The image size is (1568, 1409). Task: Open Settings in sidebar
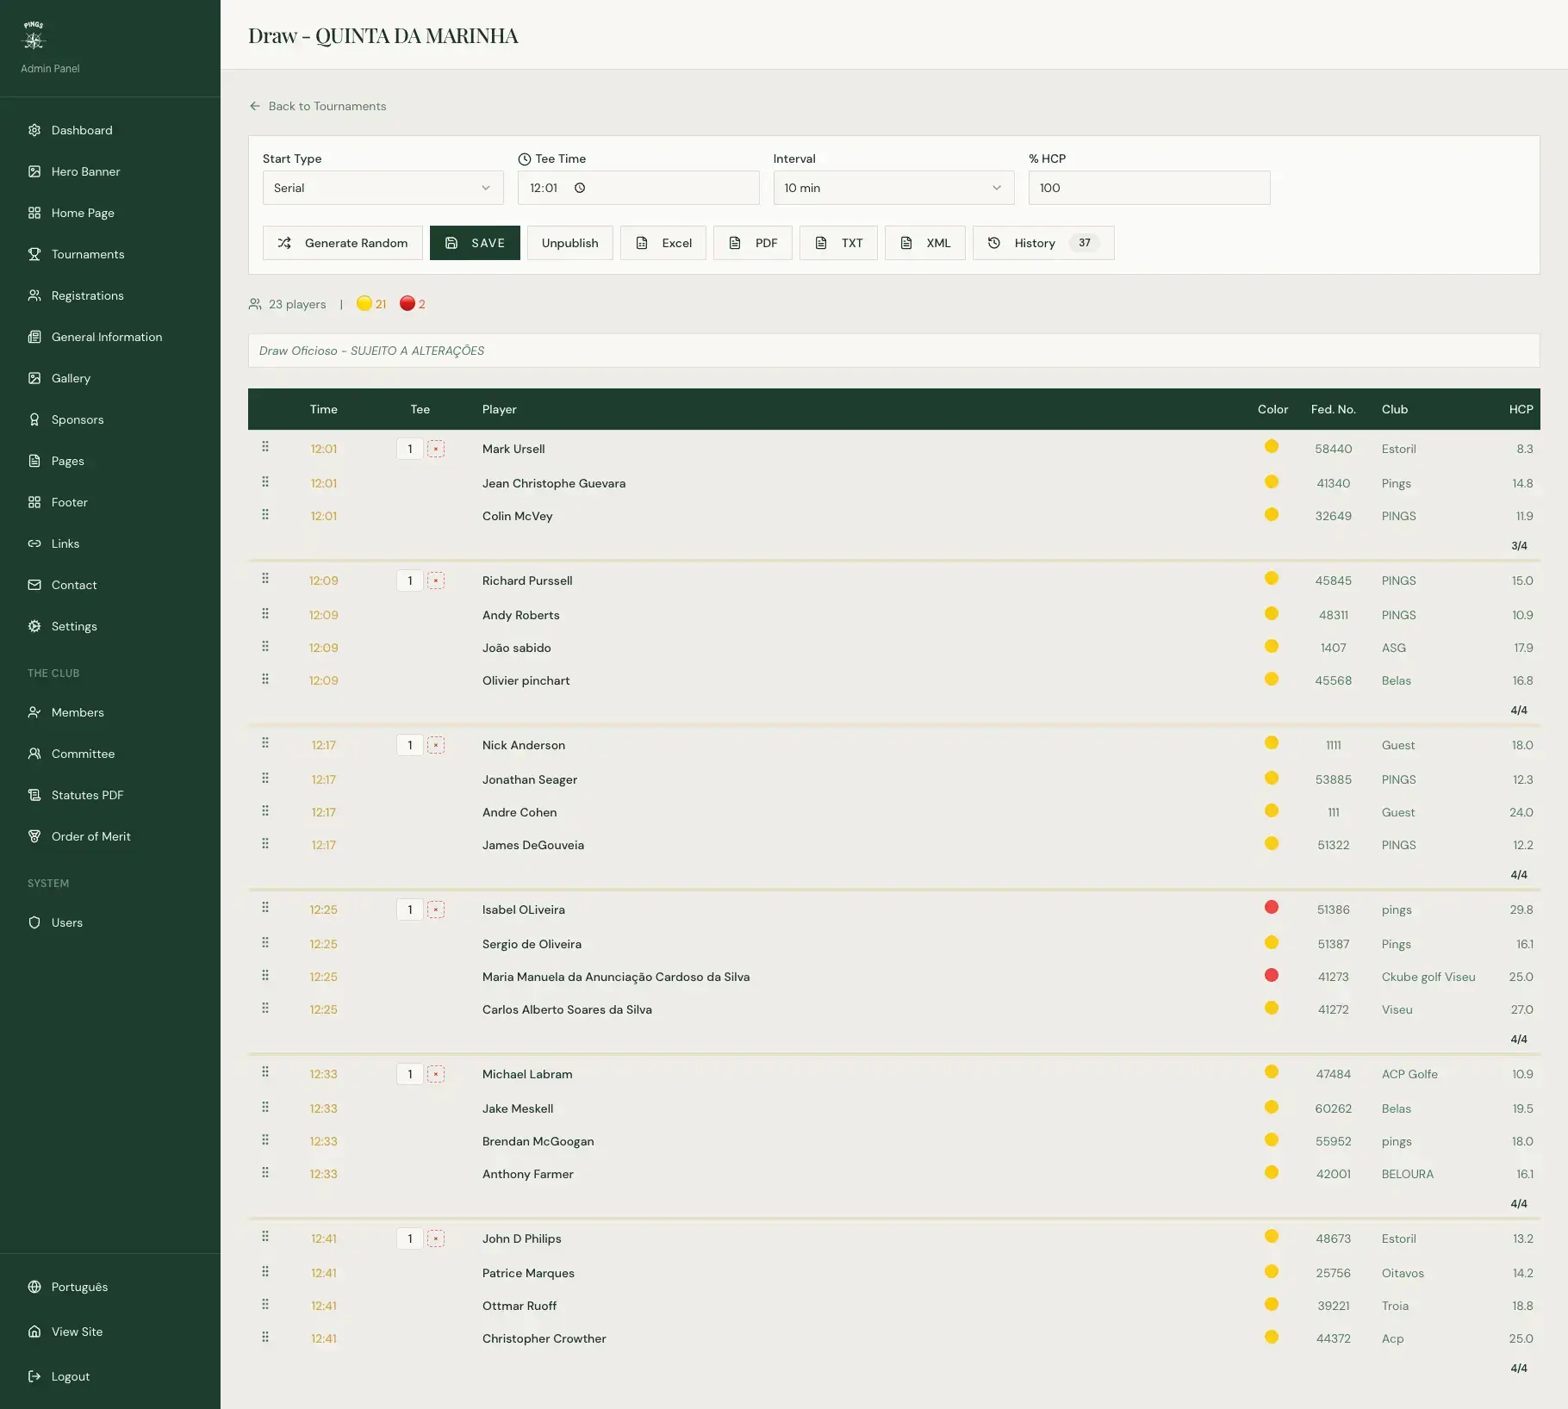click(110, 626)
